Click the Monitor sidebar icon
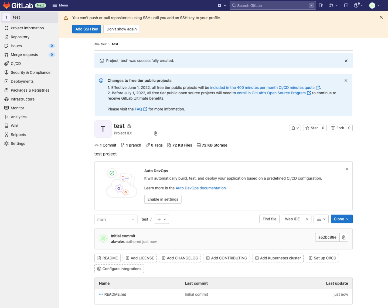Screen dimensions: 388x308 point(6,108)
